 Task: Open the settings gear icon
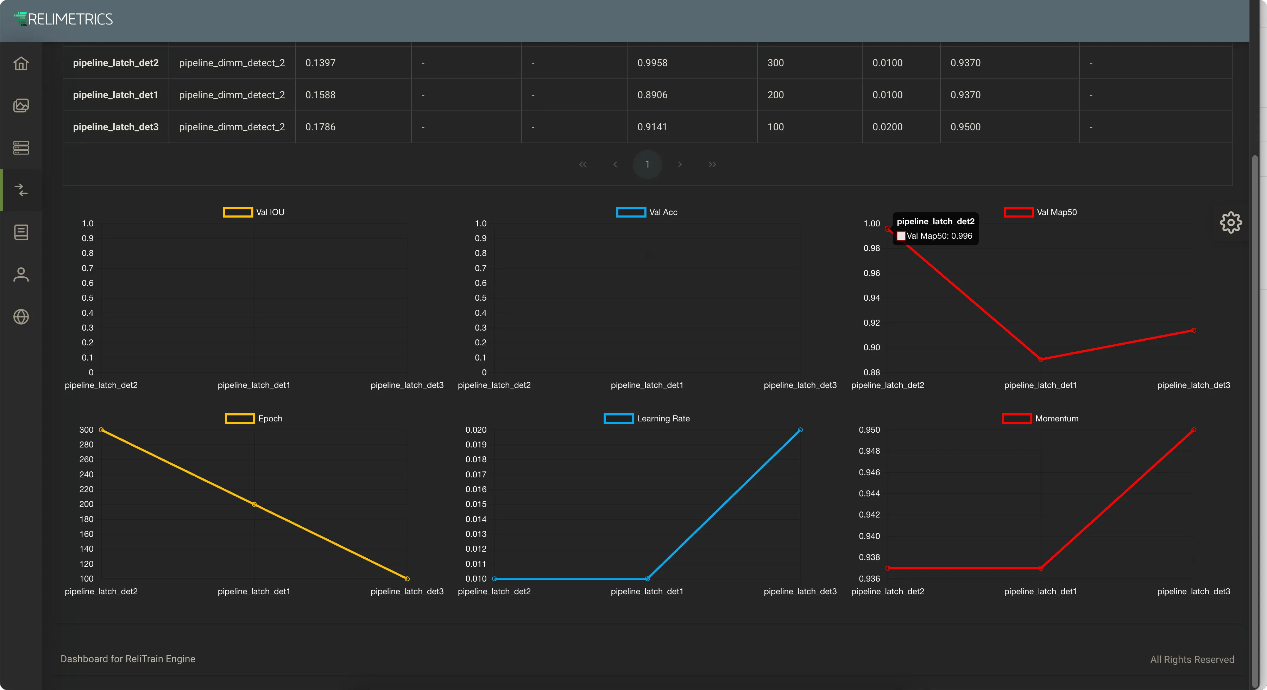click(1231, 222)
